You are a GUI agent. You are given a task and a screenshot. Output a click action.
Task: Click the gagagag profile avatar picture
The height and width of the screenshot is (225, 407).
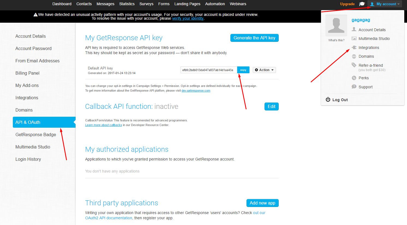click(336, 25)
